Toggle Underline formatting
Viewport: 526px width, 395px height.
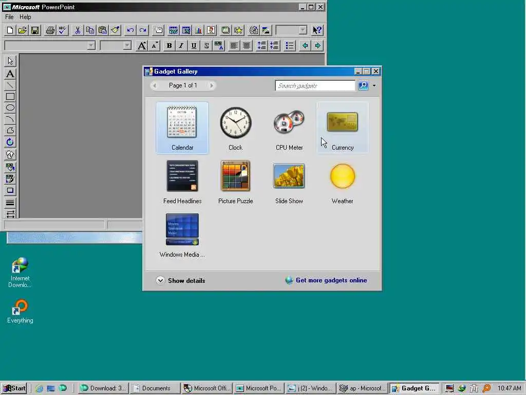[x=194, y=45]
